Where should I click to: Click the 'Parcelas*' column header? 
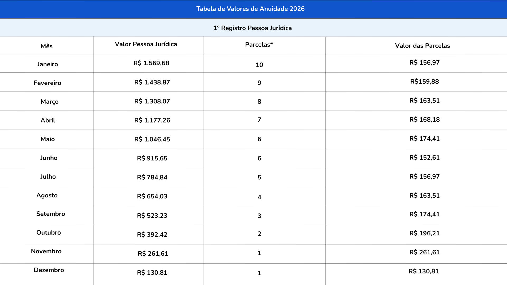(259, 45)
